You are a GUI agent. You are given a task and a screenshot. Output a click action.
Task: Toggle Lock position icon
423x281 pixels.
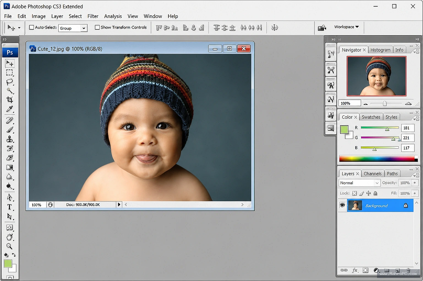[x=369, y=193]
